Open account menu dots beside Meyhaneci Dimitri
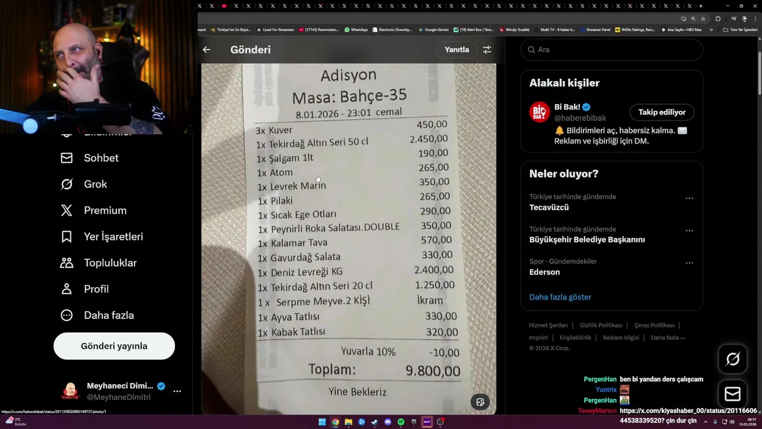This screenshot has width=762, height=429. click(x=177, y=391)
